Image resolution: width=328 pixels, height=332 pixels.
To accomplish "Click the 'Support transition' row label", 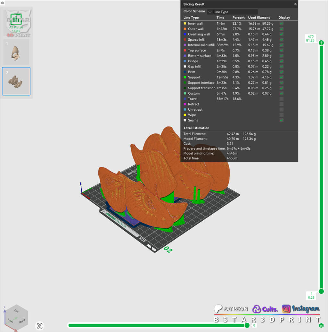I will tap(201, 88).
